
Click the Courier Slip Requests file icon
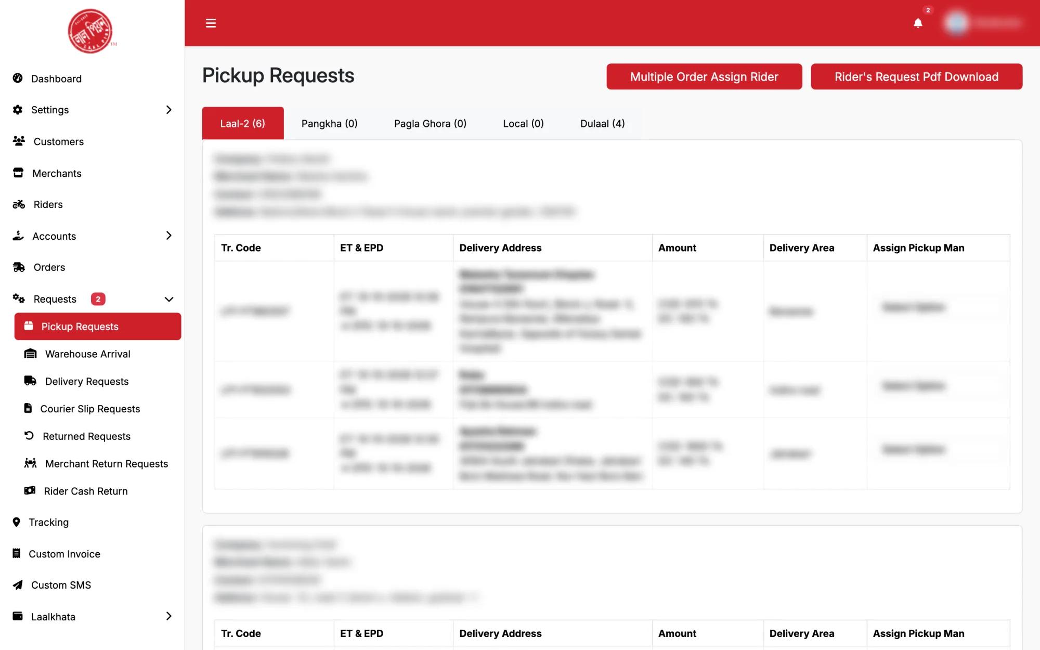(28, 408)
